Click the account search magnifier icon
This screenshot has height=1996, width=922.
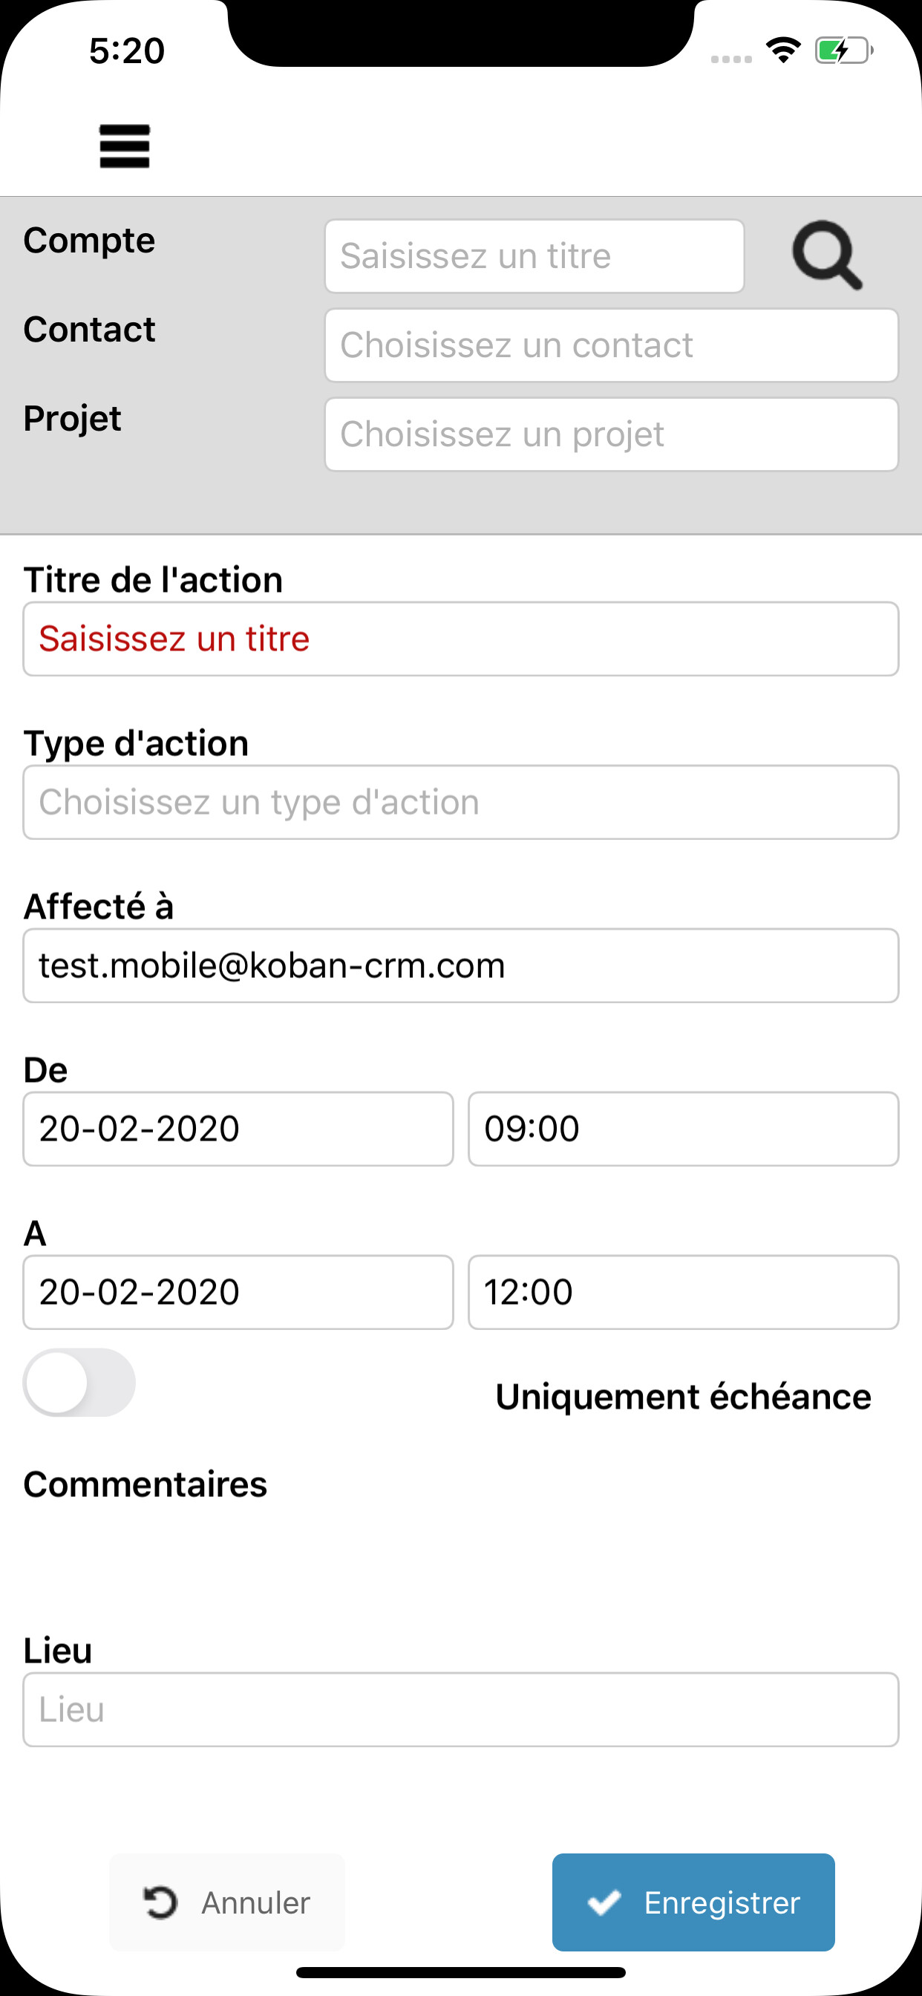pos(827,255)
